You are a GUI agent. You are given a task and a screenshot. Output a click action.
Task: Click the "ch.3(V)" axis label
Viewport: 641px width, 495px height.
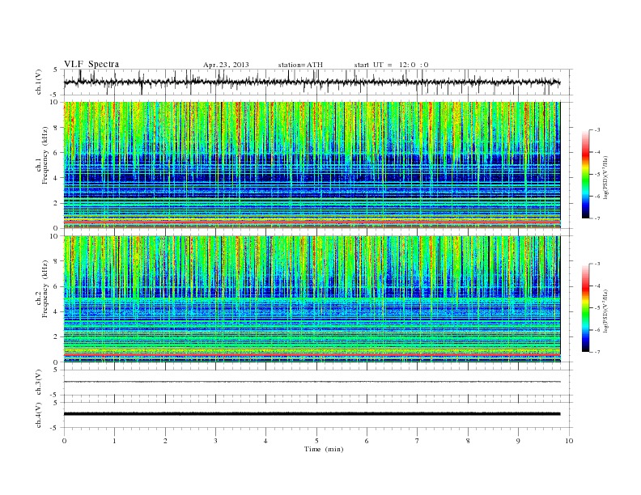click(38, 383)
